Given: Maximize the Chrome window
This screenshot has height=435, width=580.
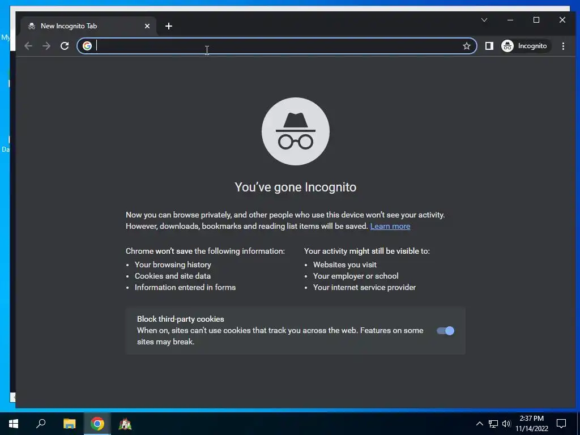Looking at the screenshot, I should click(x=536, y=20).
